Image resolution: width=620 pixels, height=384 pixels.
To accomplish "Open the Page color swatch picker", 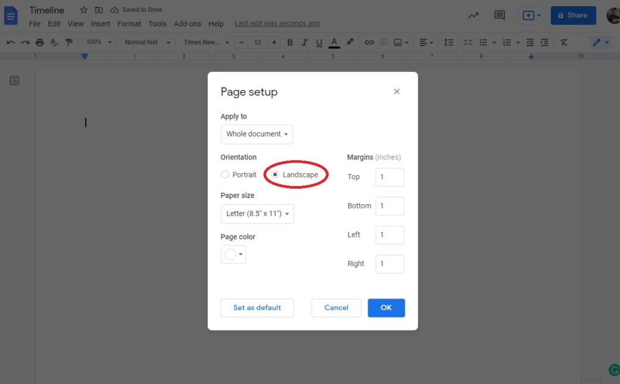I will [x=233, y=254].
